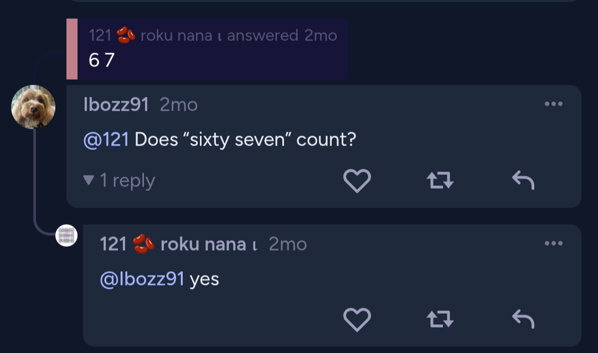Viewport: 598px width, 353px height.
Task: Follow the @lbozz91 mention link
Action: tap(142, 279)
